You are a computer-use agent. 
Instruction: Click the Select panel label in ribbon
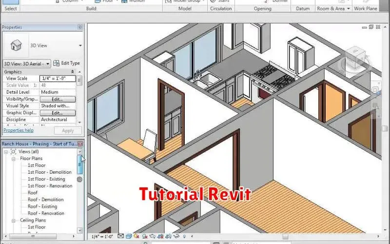click(x=11, y=9)
